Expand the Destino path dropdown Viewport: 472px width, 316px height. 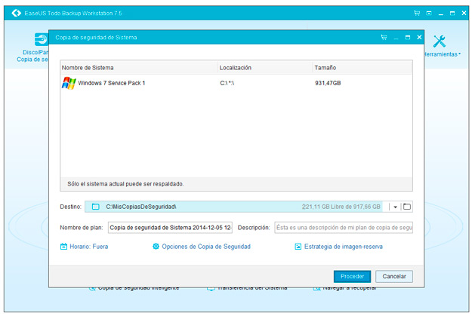pyautogui.click(x=395, y=207)
